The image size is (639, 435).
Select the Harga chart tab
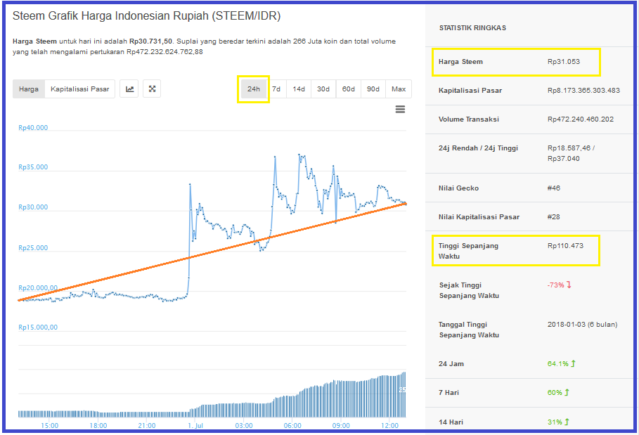(x=29, y=89)
